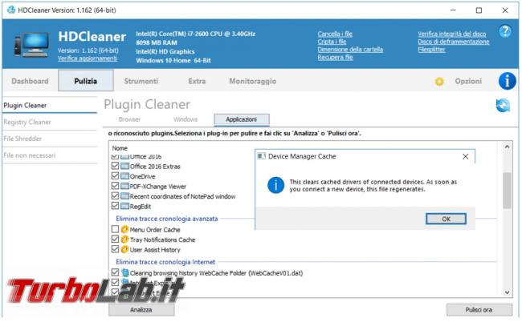
Task: Click the list scroll down arrow
Action: (x=507, y=292)
